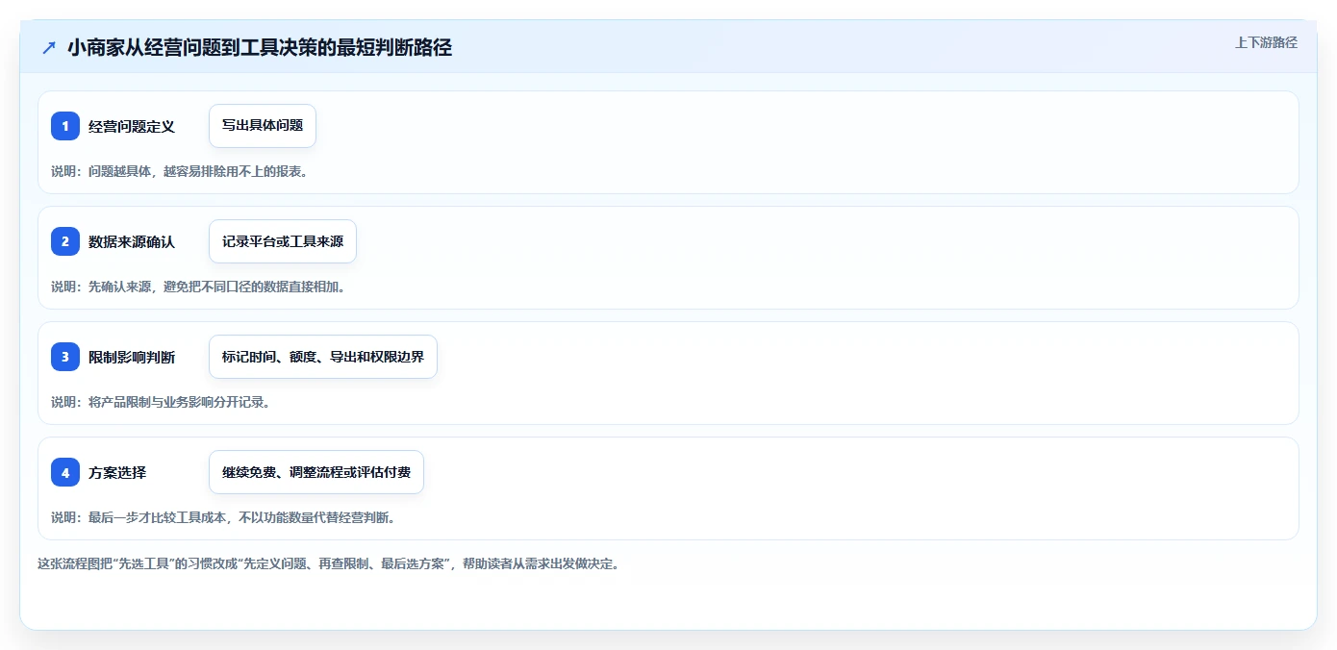Click the note 将产品限制与业务影响分开记录
Viewport: 1337px width, 650px height.
(161, 402)
